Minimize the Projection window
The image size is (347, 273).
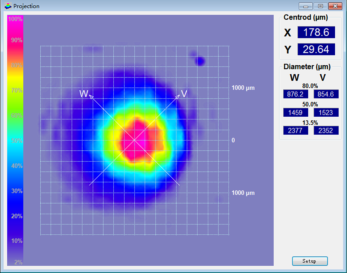coord(305,6)
